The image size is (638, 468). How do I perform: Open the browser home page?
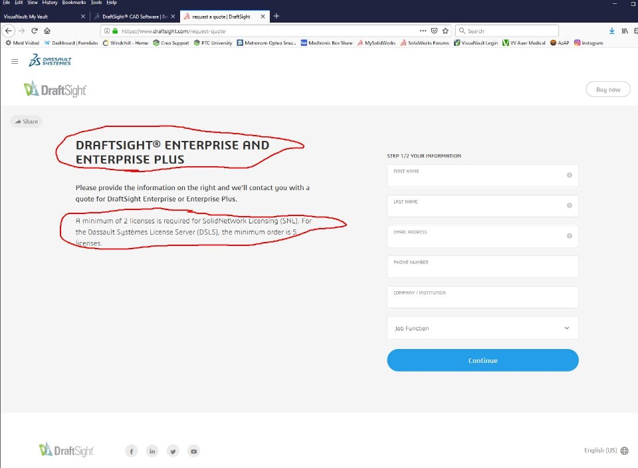47,31
